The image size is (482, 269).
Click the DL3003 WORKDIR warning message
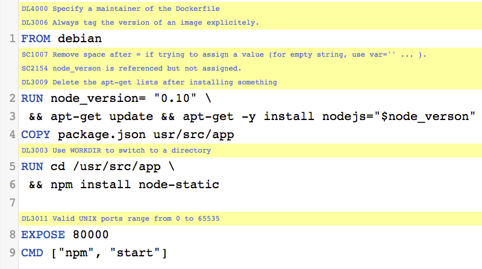coord(116,150)
